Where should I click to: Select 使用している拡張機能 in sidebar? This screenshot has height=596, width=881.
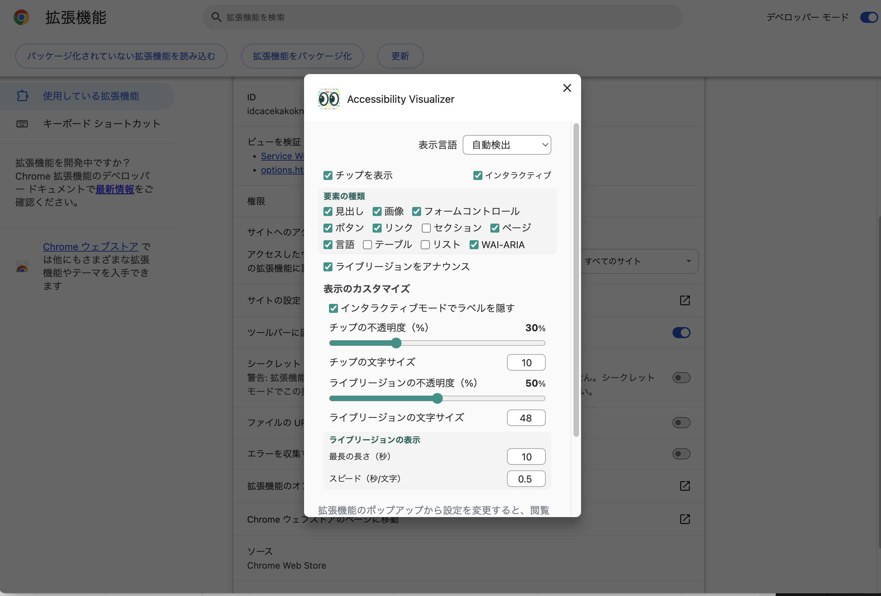pos(91,96)
